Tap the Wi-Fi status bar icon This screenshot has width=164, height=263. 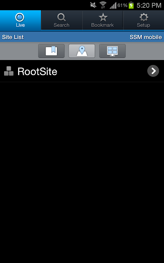point(103,5)
